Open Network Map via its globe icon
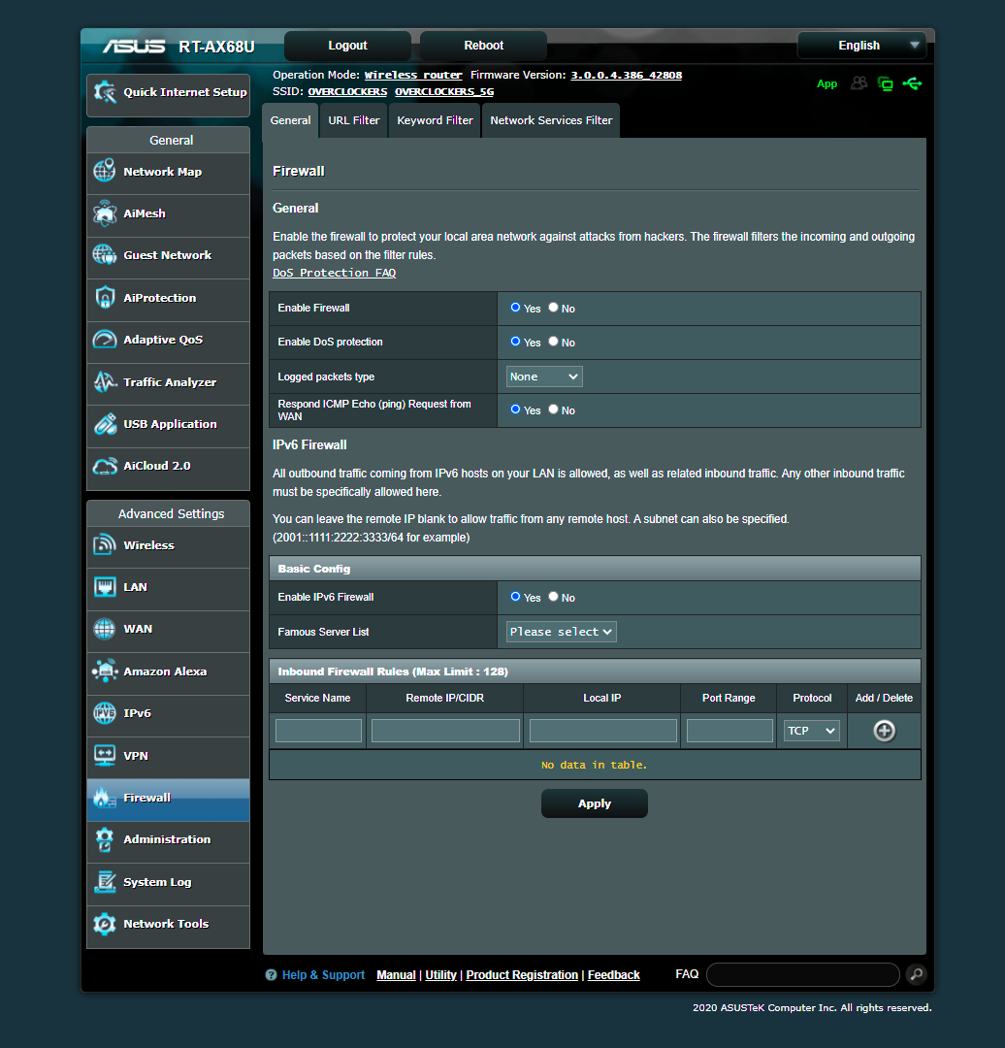Viewport: 1005px width, 1048px height. 105,171
